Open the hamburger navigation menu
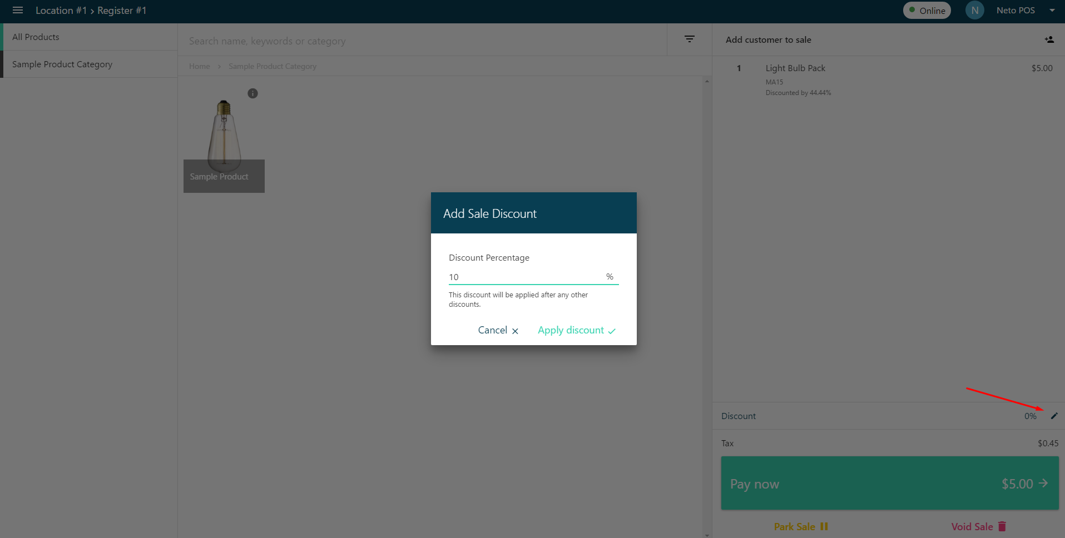Screen dimensions: 1065x538 [x=18, y=11]
